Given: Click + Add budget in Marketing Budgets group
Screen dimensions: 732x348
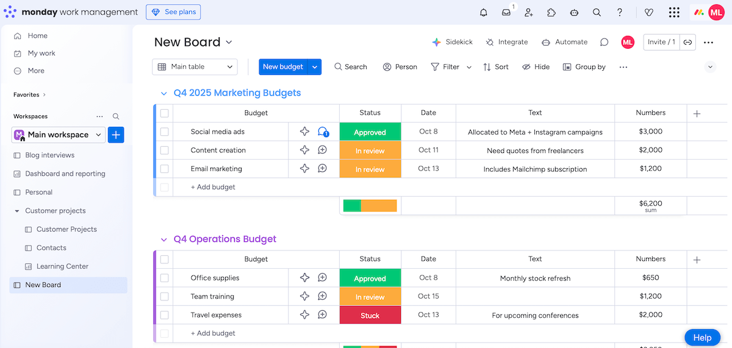Looking at the screenshot, I should (213, 187).
